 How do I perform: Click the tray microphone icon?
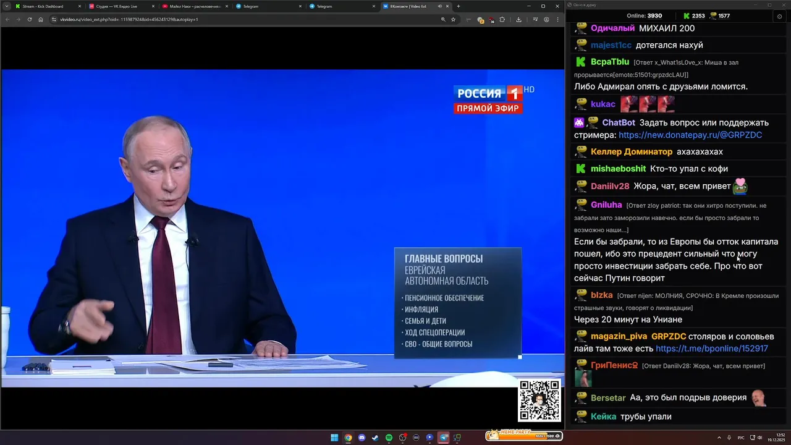coord(729,438)
